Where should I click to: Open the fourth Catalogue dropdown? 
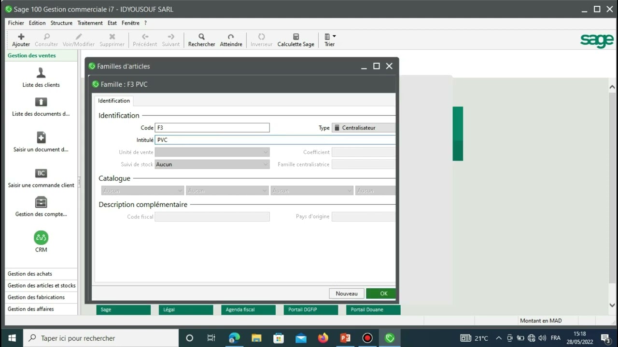tap(375, 191)
